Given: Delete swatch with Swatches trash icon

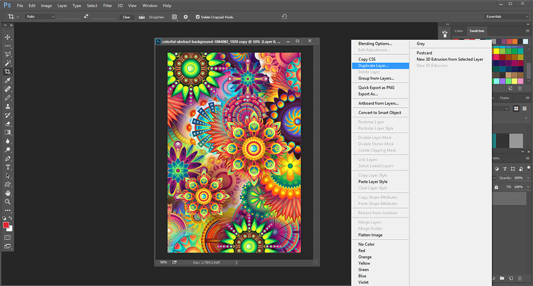Looking at the screenshot, I should click(x=520, y=89).
